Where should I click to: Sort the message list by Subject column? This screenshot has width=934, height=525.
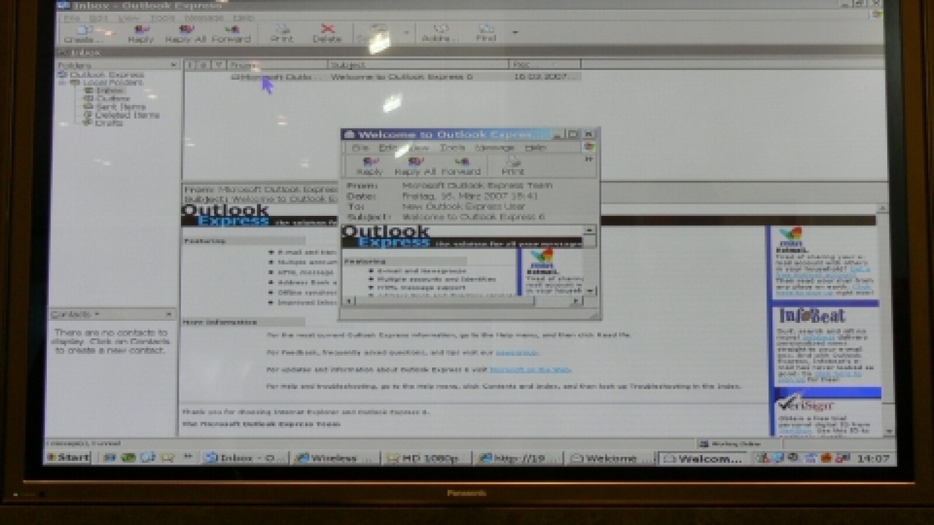[417, 65]
